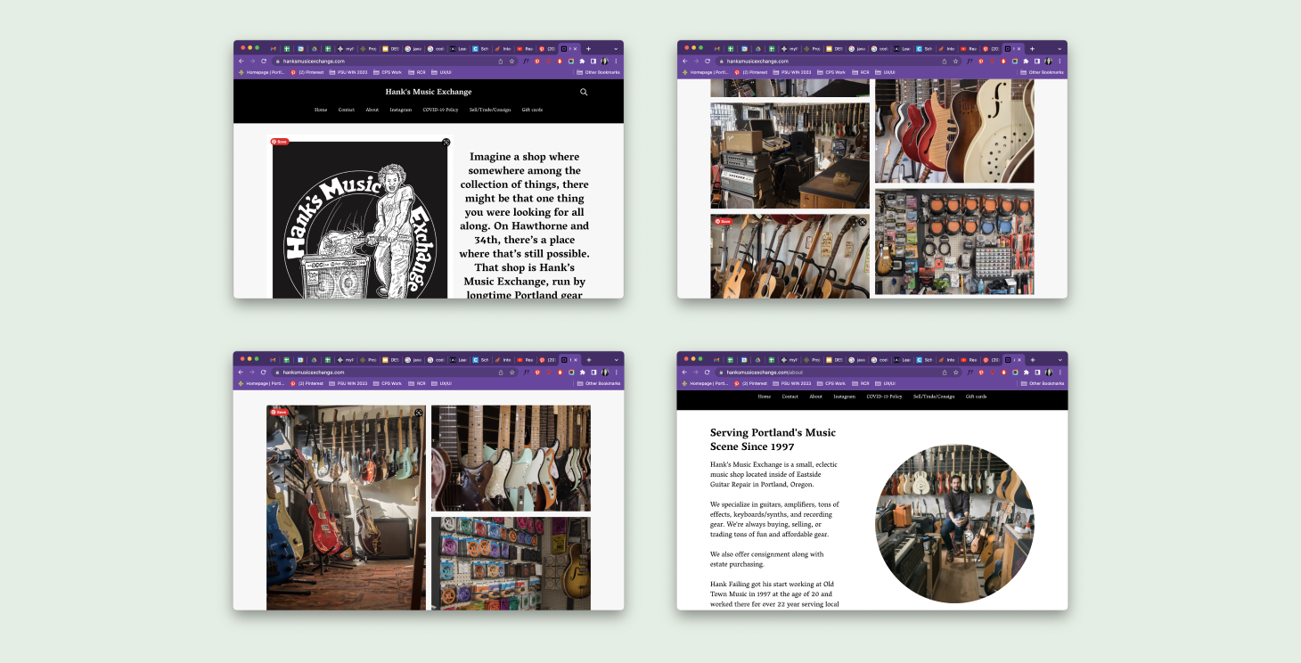Screen dimensions: 1301x663
Task: Click circular shop portrait photo on about page
Action: coord(954,523)
